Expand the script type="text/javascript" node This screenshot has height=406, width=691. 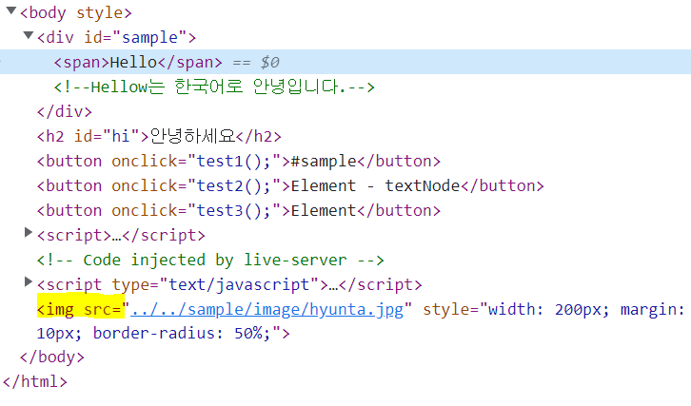point(29,281)
